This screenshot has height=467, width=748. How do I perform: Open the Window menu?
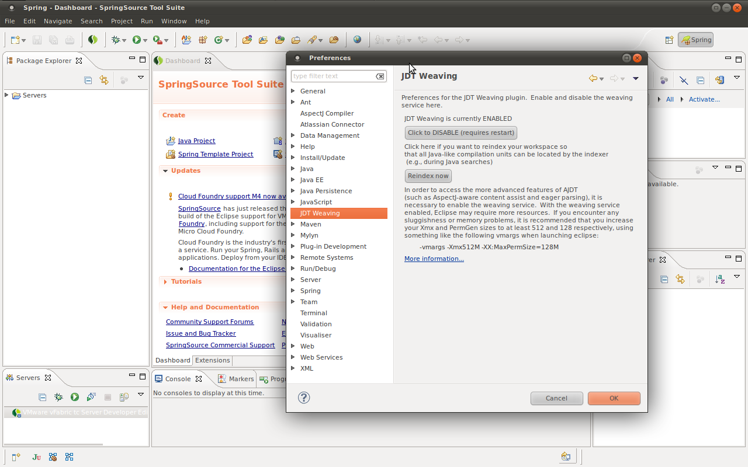174,21
